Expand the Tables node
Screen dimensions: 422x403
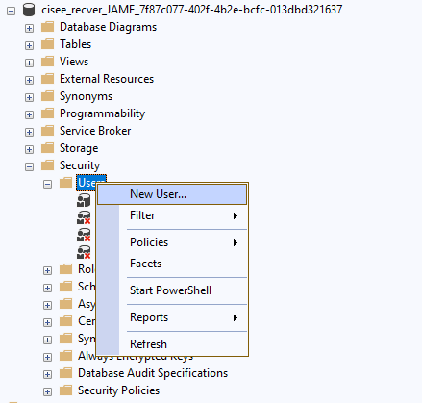pyautogui.click(x=29, y=45)
